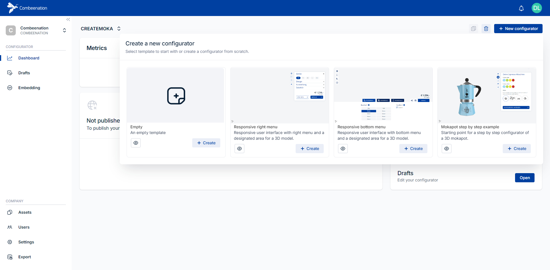Screen dimensions: 550x270
Task: Collapse the sidebar with double chevron
Action: 68,19
